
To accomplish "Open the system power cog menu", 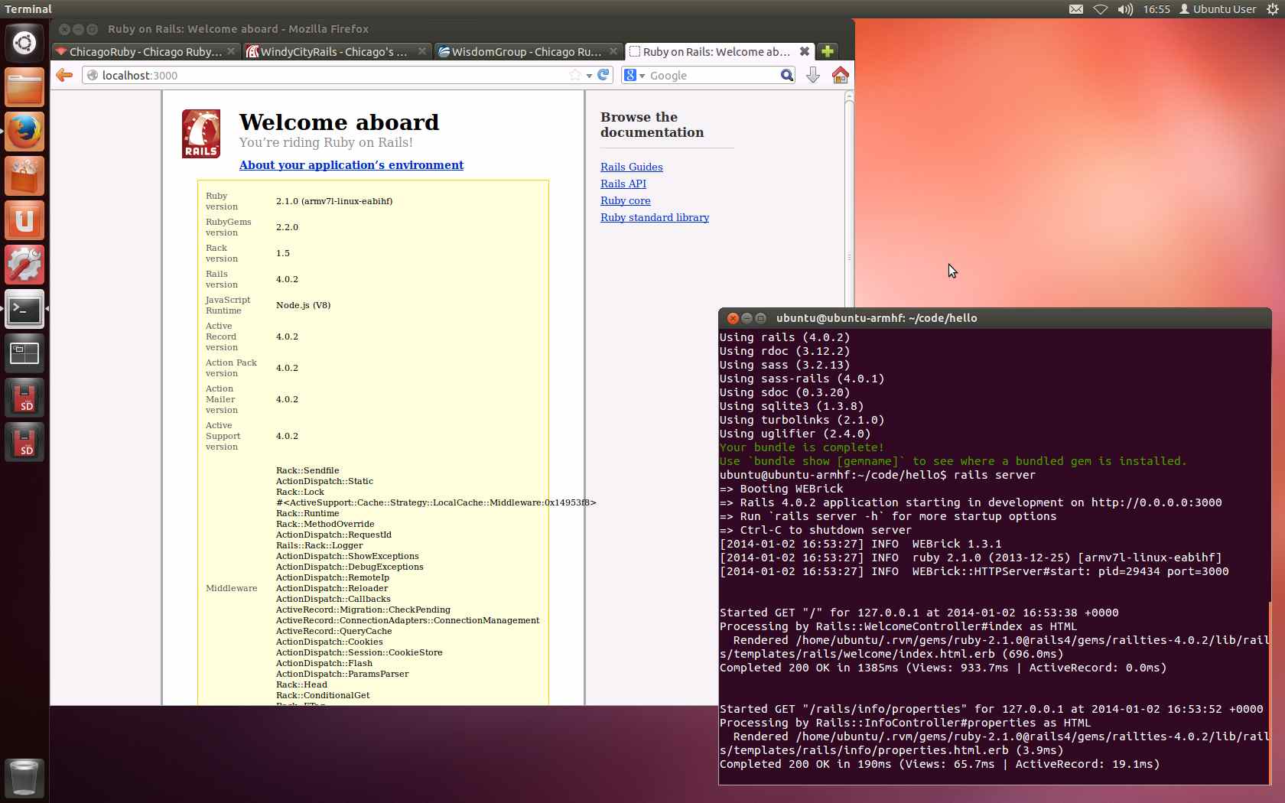I will click(1272, 9).
